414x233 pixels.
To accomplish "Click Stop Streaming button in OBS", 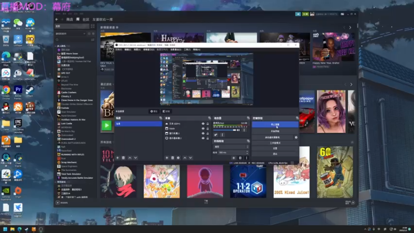I will (x=275, y=124).
